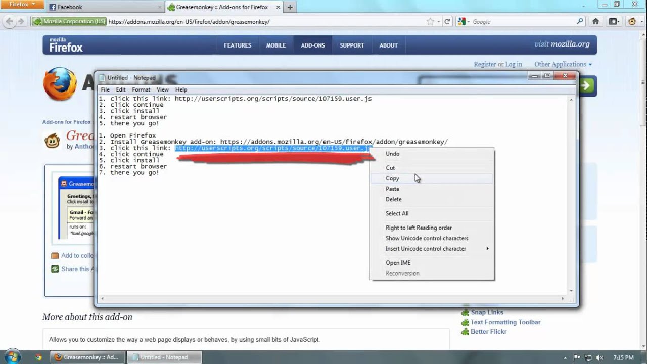Click in the Firefox URL address bar
Screen dimensions: 647x364
[265, 22]
